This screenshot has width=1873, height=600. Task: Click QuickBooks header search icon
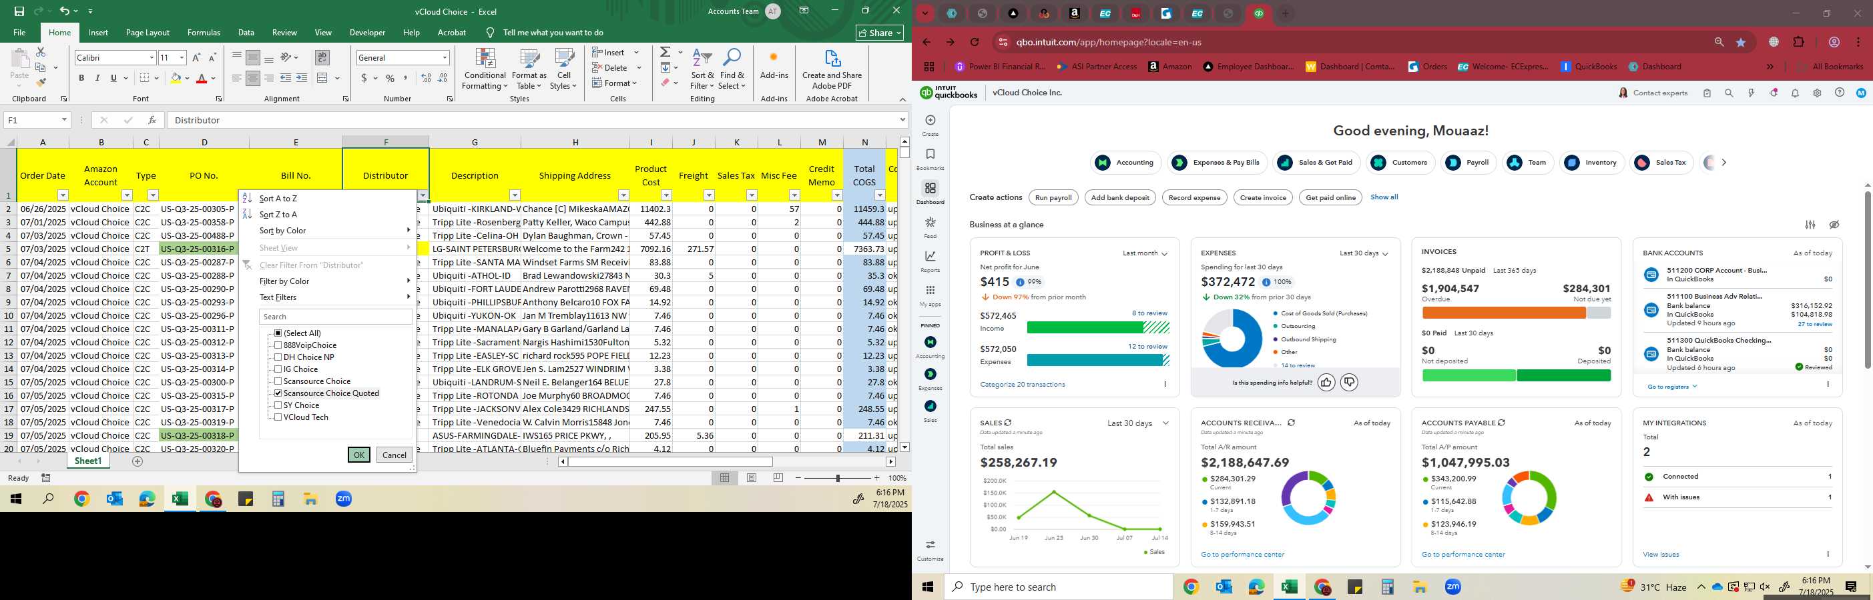1729,93
